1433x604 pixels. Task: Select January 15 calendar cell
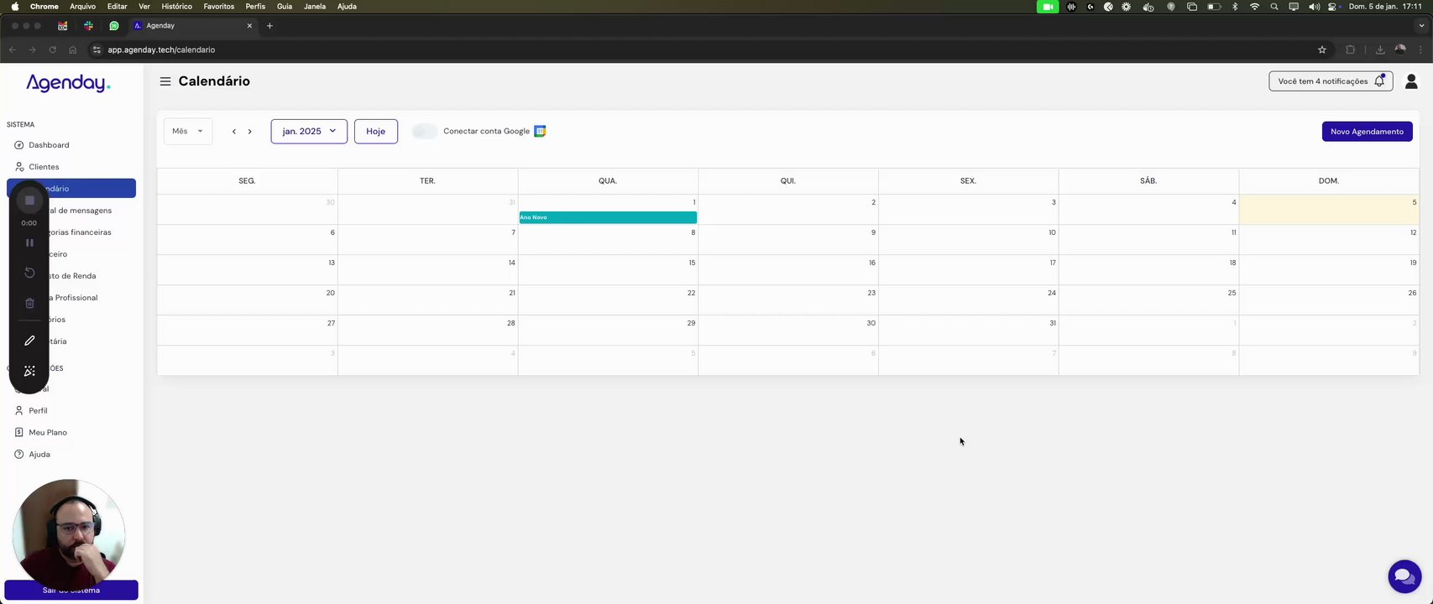(x=608, y=270)
